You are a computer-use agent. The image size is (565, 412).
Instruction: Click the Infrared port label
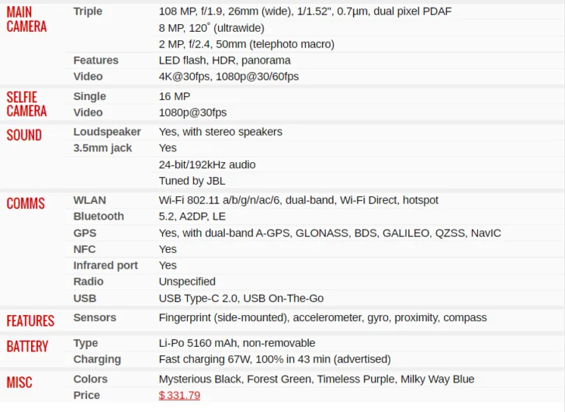[106, 265]
